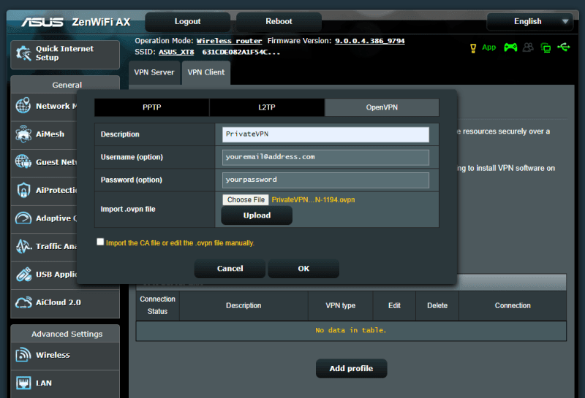Open Guest Network globe icon

click(x=23, y=161)
